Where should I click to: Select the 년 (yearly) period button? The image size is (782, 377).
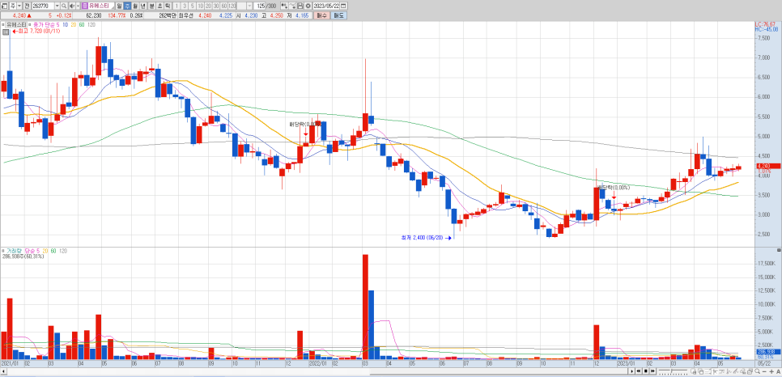142,6
